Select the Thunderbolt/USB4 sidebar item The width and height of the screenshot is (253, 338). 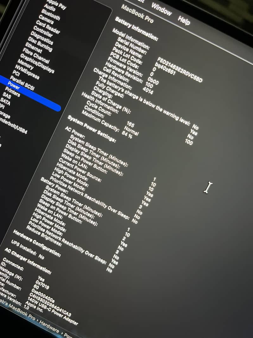pos(13,125)
